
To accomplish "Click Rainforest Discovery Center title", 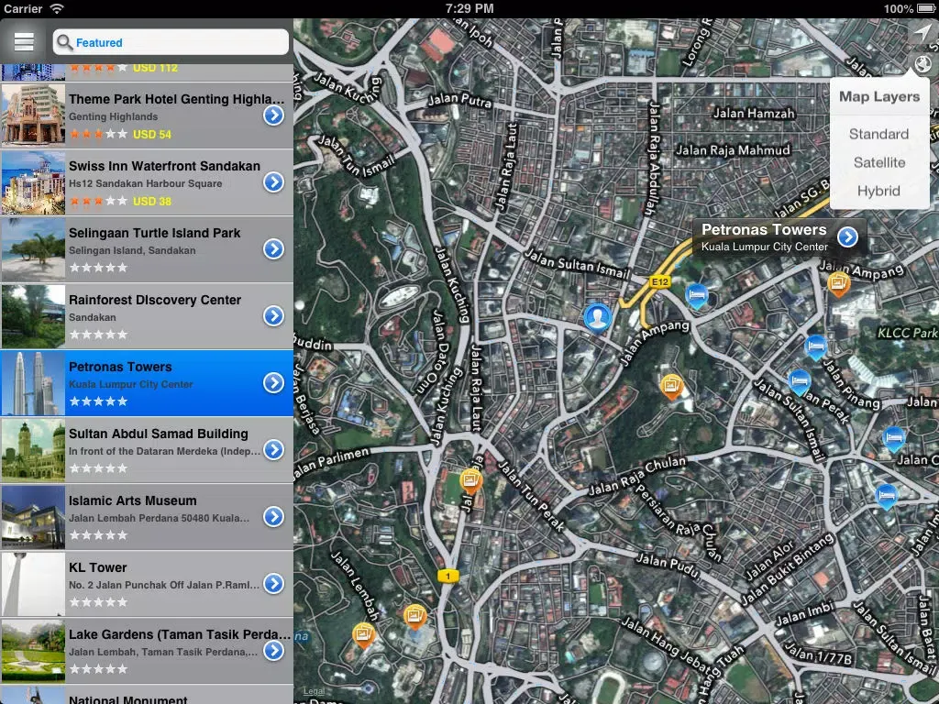I will click(155, 300).
